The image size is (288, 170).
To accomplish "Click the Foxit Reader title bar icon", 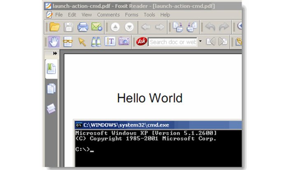I will 48,6.
